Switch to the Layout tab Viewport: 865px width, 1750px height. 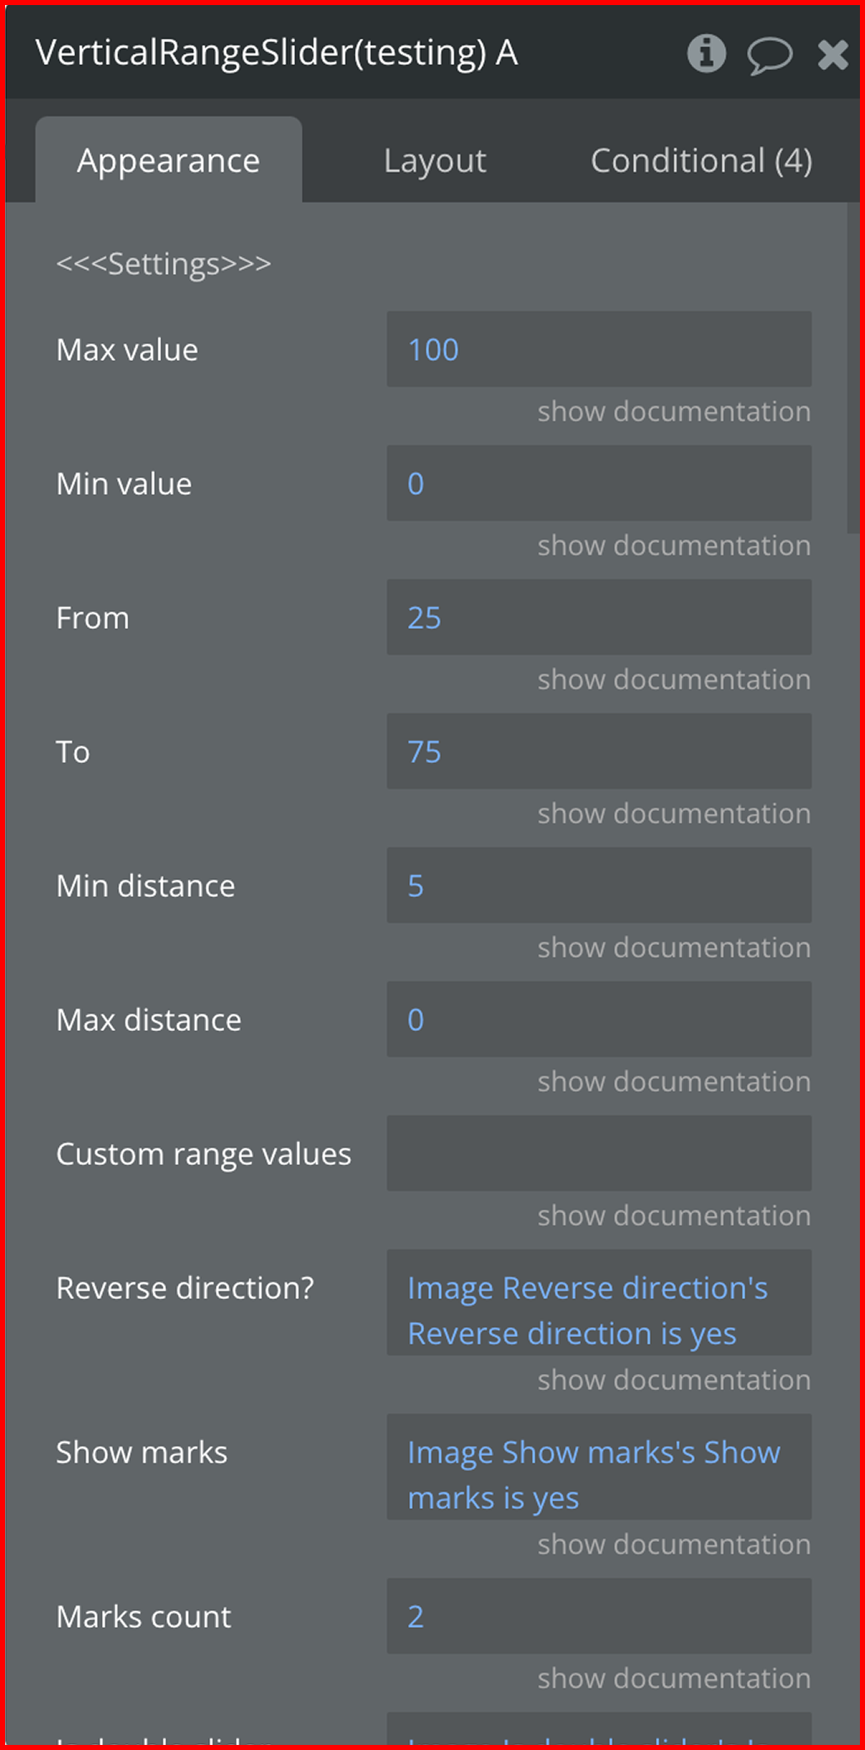[435, 160]
